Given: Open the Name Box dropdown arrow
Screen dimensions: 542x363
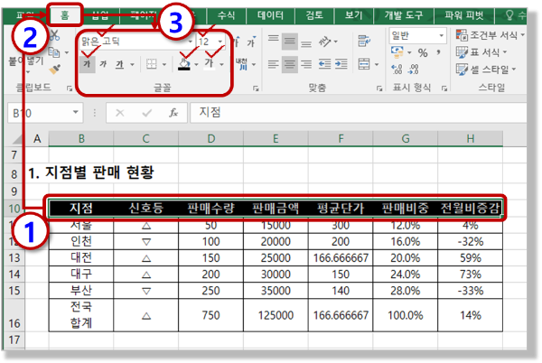Looking at the screenshot, I should point(75,113).
